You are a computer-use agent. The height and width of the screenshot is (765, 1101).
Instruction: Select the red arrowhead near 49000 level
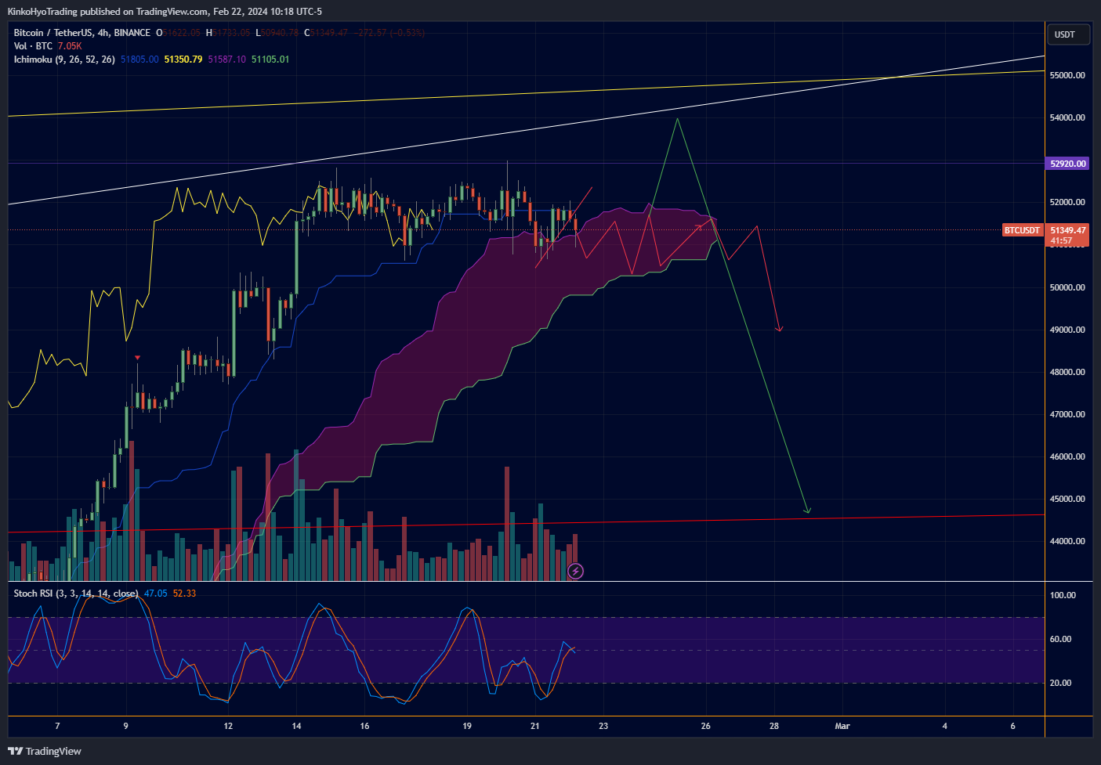[780, 328]
